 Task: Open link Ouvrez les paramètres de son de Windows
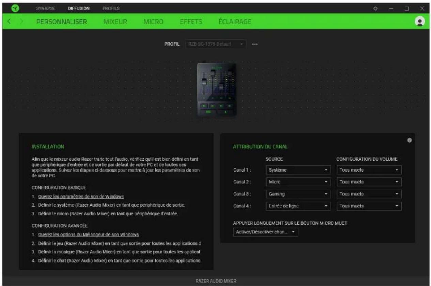point(81,197)
